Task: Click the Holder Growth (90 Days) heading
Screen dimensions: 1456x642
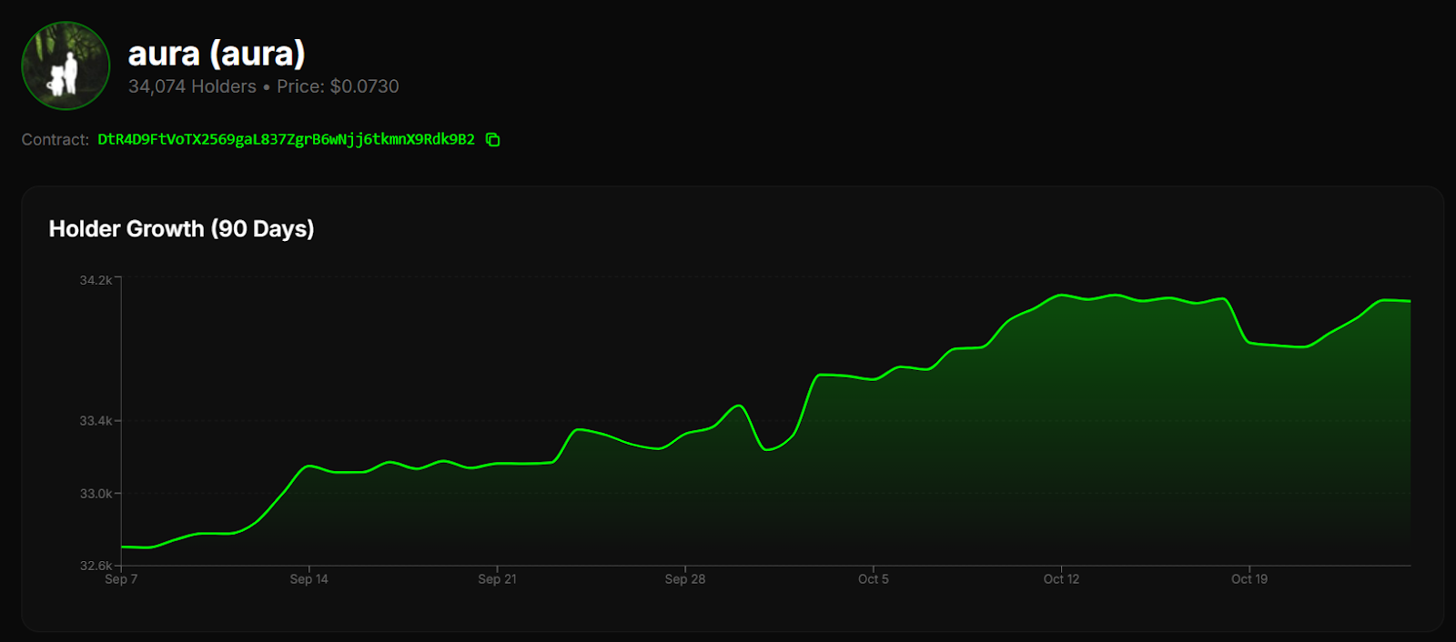Action: (x=181, y=228)
